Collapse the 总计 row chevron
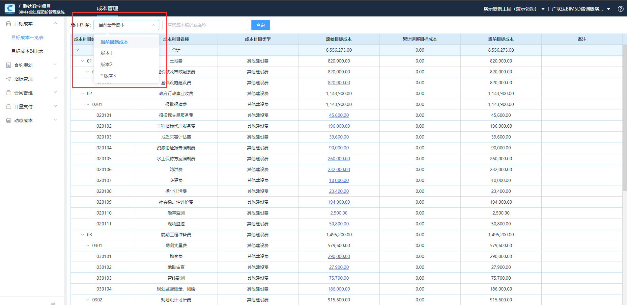 77,50
